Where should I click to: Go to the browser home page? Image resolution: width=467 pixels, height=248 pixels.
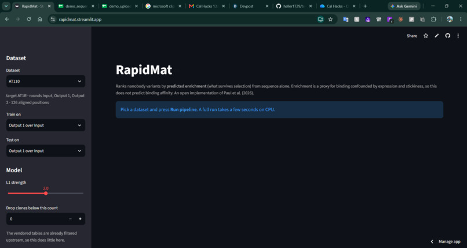[x=39, y=19]
